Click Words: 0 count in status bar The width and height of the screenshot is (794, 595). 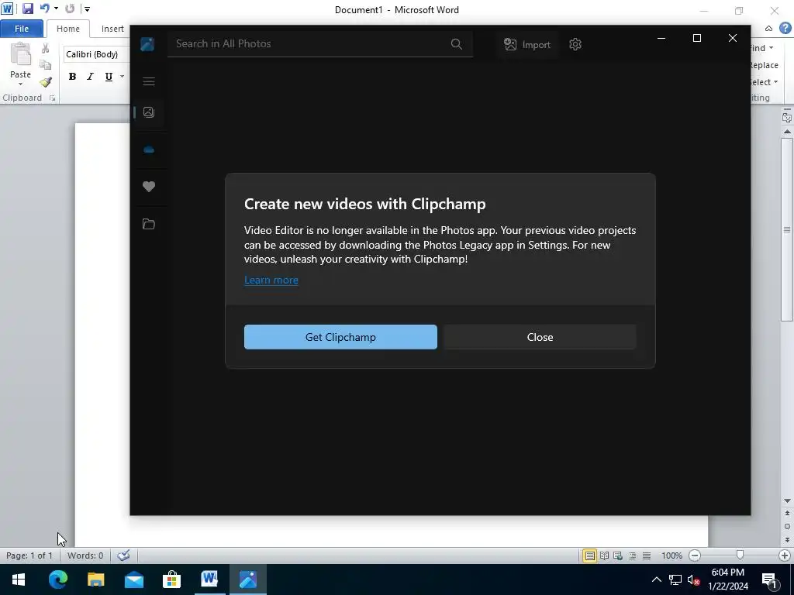pyautogui.click(x=85, y=555)
